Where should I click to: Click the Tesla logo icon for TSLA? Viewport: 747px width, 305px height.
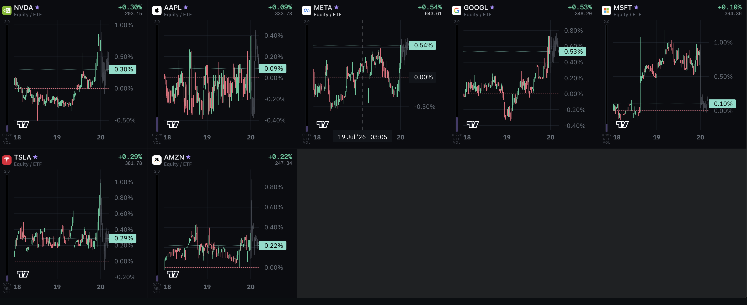(7, 160)
